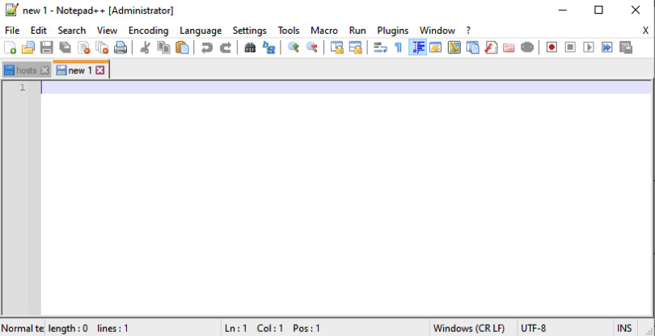Open the Search menu
655x336 pixels.
[x=72, y=31]
